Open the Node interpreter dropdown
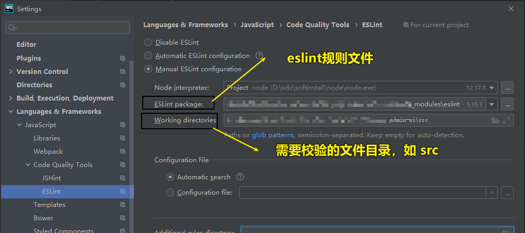The height and width of the screenshot is (233, 525). [492, 88]
